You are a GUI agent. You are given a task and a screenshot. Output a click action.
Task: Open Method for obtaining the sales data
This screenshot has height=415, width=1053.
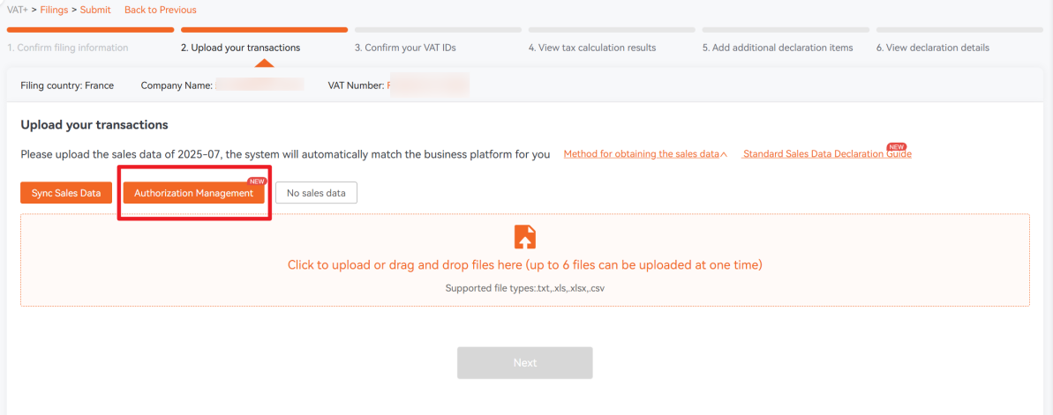645,154
